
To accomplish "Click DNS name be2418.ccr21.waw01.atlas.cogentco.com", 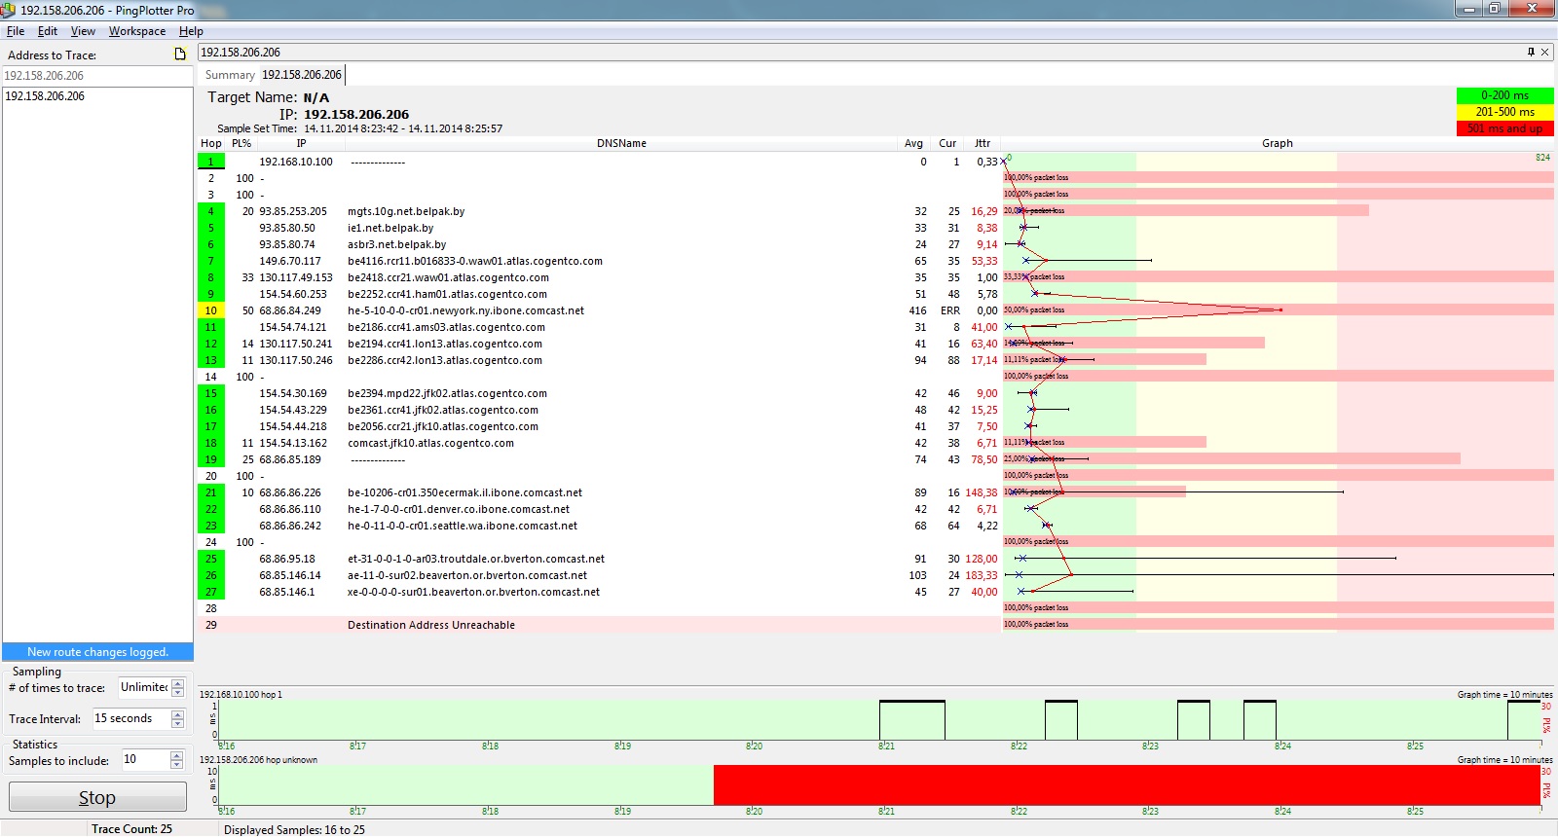I will [x=448, y=277].
